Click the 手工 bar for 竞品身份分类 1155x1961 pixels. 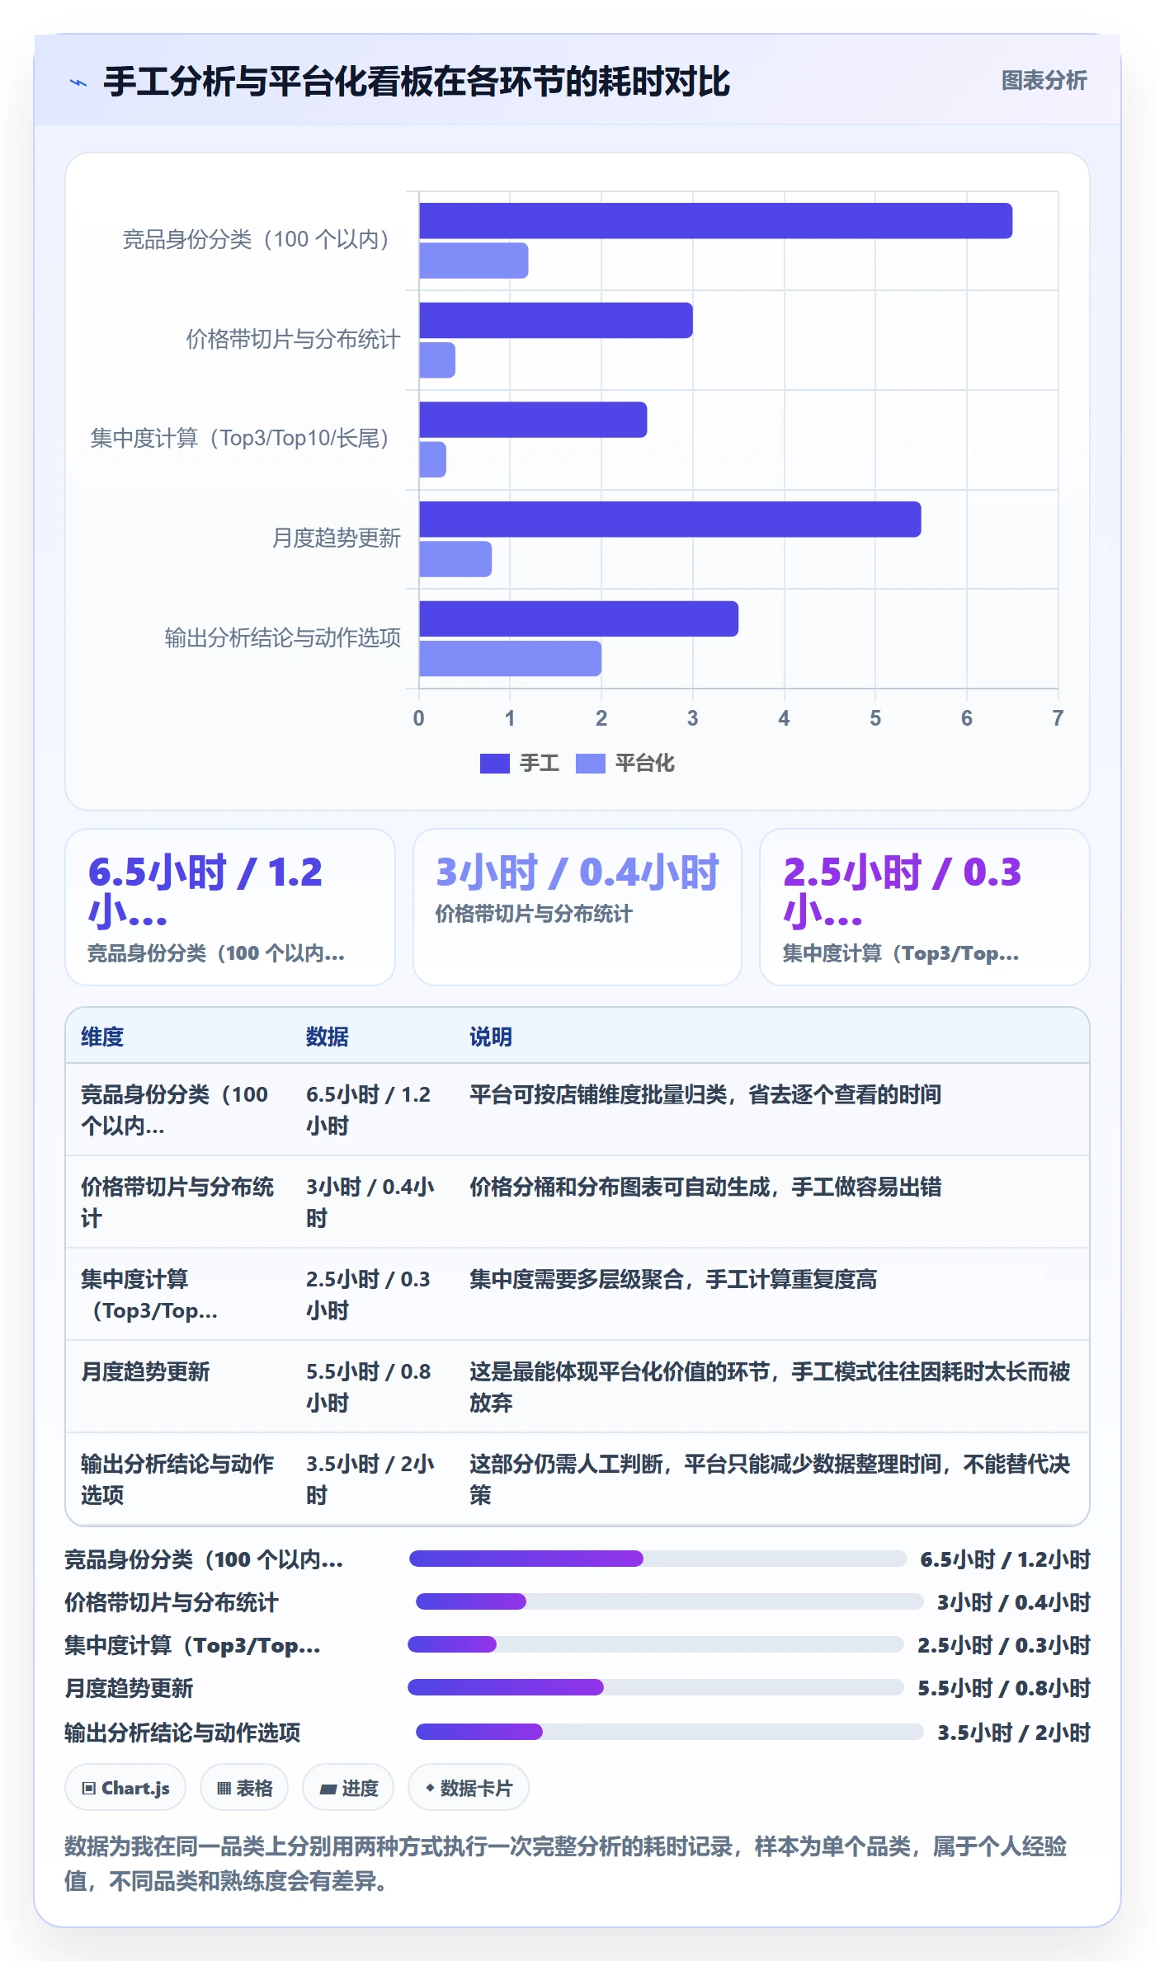(715, 221)
